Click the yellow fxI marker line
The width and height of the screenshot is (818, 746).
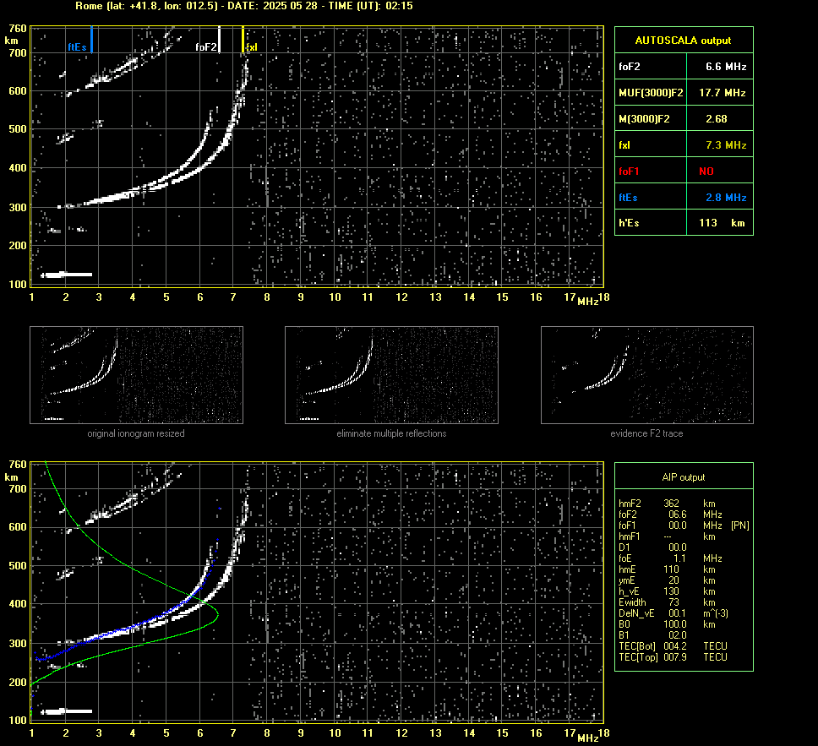pyautogui.click(x=243, y=39)
